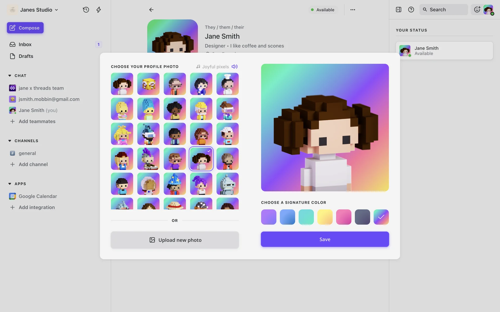Open the Google Calendar app
Image resolution: width=500 pixels, height=312 pixels.
click(x=38, y=196)
